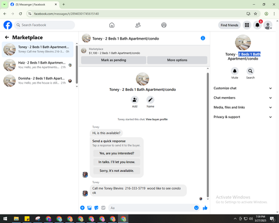279x223 pixels.
Task: Mute the conversation with bell icon
Action: (235, 71)
